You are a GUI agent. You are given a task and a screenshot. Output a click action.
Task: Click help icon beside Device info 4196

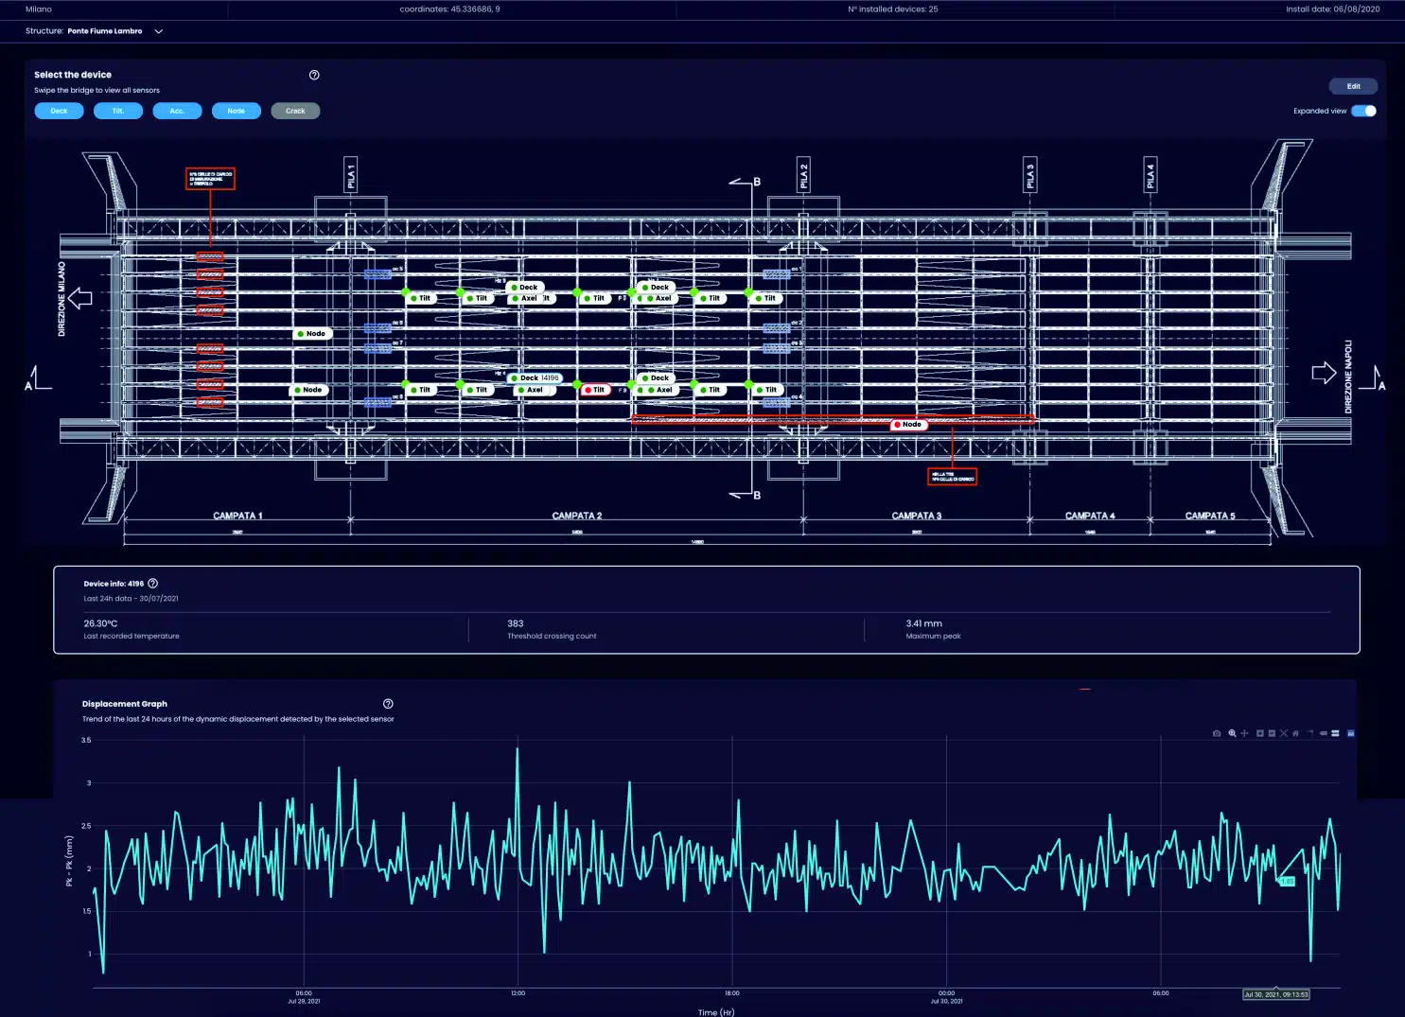(153, 584)
